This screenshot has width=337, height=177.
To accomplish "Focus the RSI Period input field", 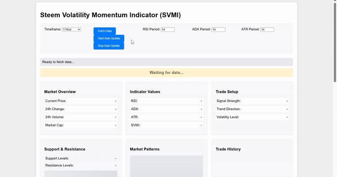I will pyautogui.click(x=168, y=29).
